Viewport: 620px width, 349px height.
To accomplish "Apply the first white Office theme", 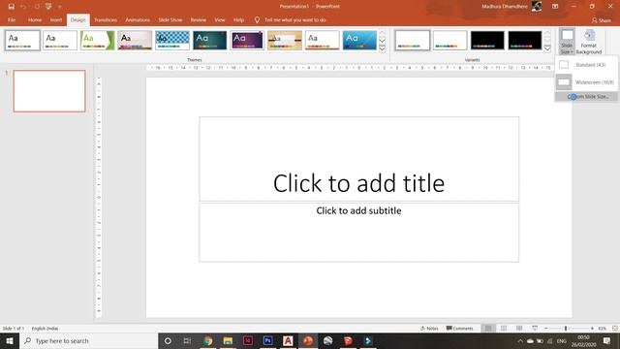I will pos(22,41).
